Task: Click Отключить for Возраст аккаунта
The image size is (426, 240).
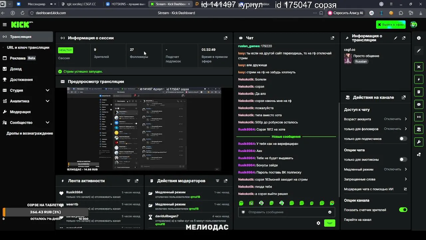Action: point(392,119)
